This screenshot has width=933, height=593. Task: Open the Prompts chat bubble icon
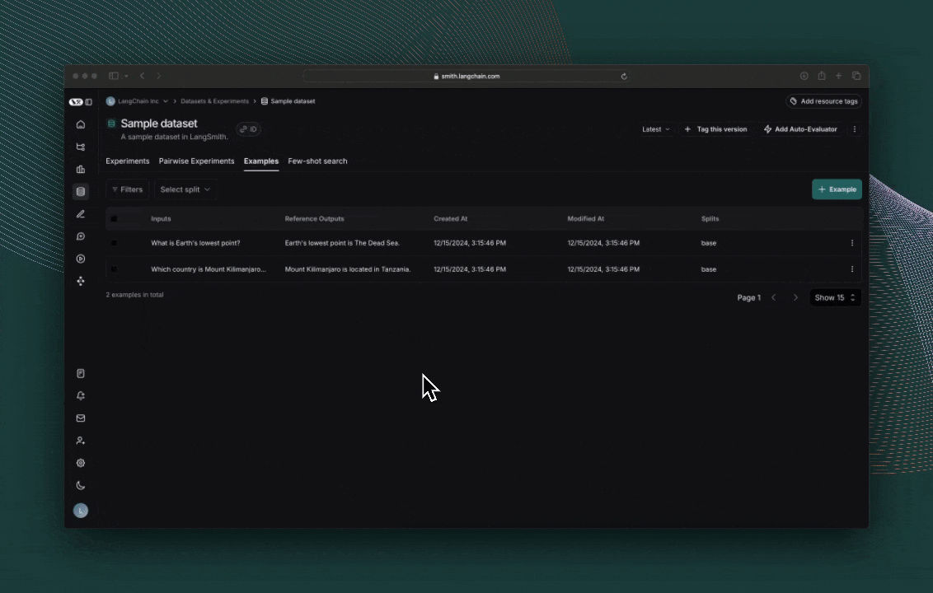[x=80, y=236]
